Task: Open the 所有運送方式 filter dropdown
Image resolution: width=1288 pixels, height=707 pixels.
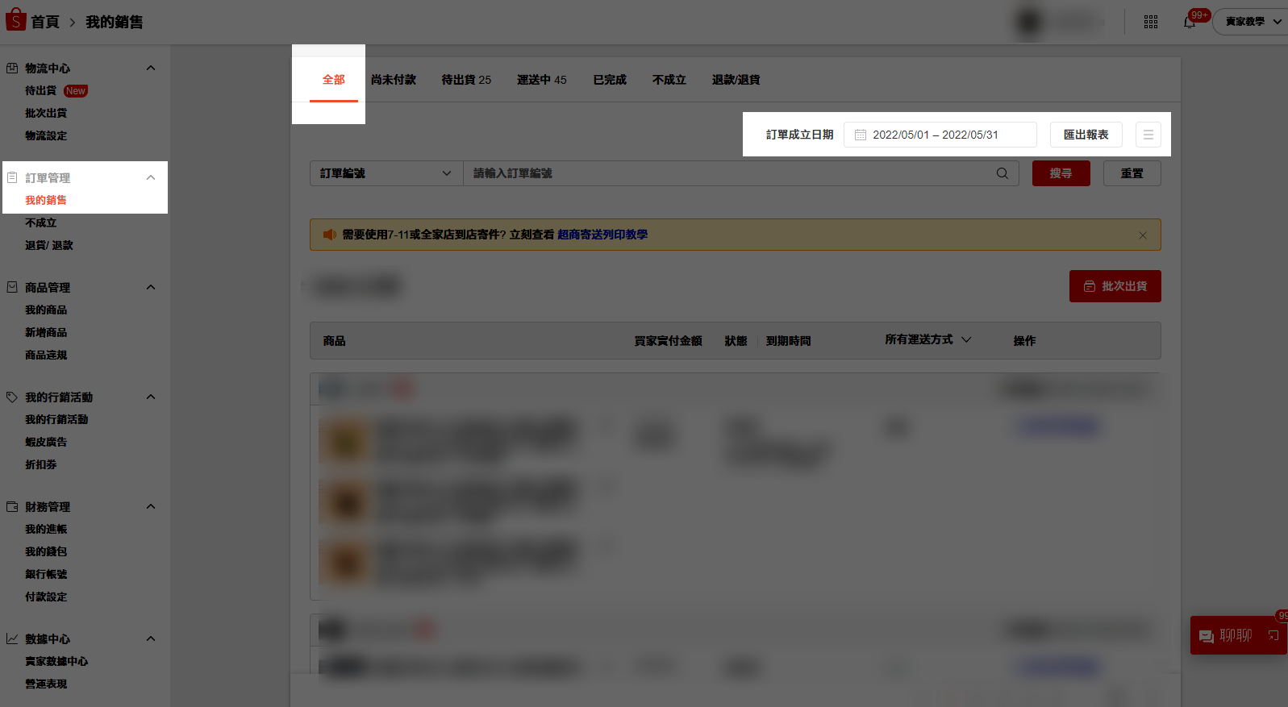Action: point(927,340)
